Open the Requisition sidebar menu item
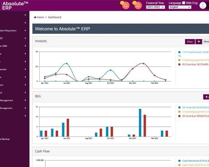This screenshot has width=209, height=167. click(x=8, y=31)
